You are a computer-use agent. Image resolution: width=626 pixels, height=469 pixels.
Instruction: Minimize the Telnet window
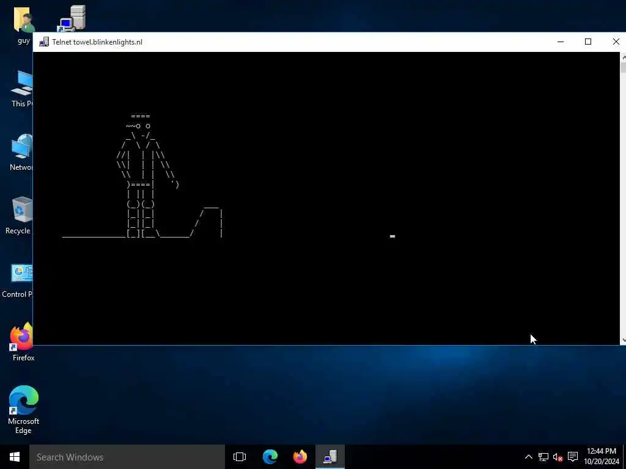click(561, 42)
